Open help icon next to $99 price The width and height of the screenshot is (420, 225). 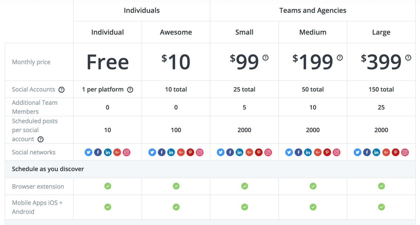click(265, 58)
